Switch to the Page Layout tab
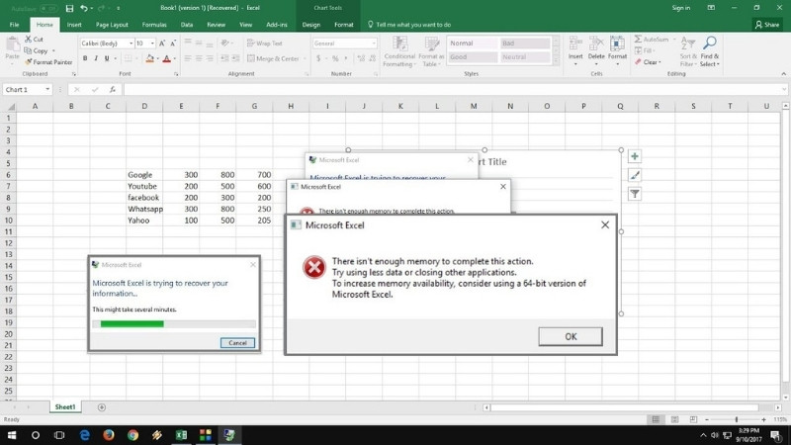Image resolution: width=791 pixels, height=445 pixels. click(112, 24)
